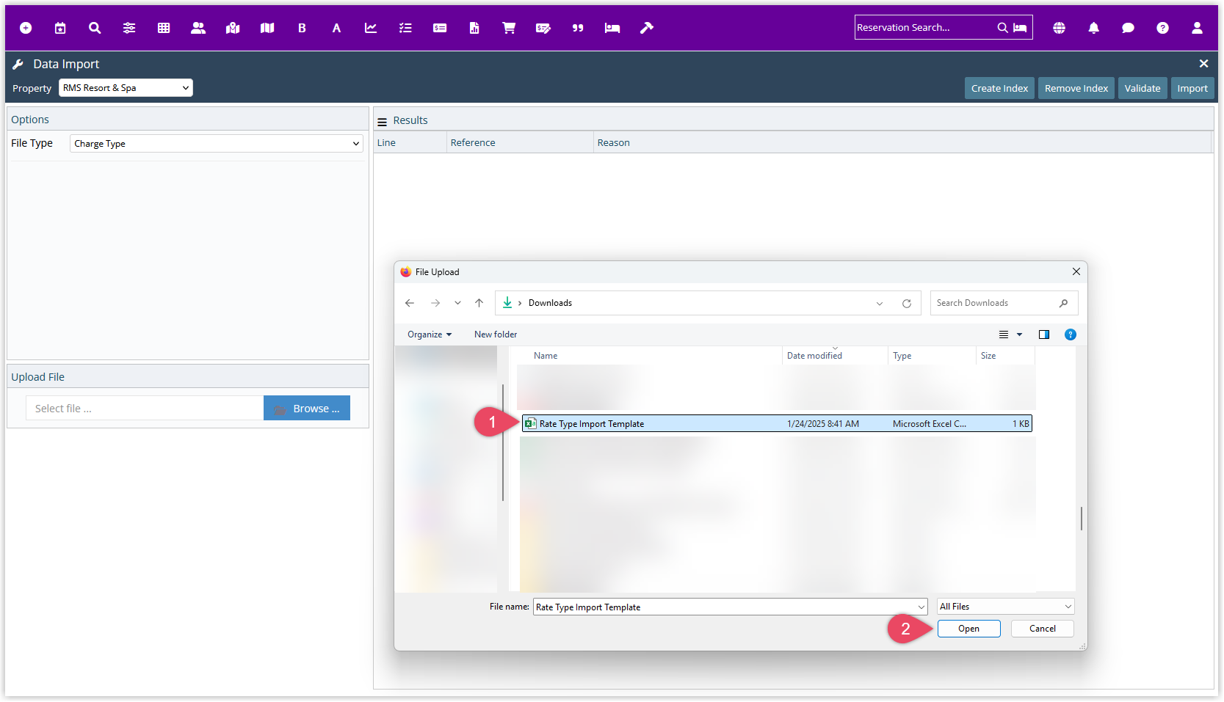1224x702 pixels.
Task: Go up one folder level in dialog
Action: click(x=479, y=303)
